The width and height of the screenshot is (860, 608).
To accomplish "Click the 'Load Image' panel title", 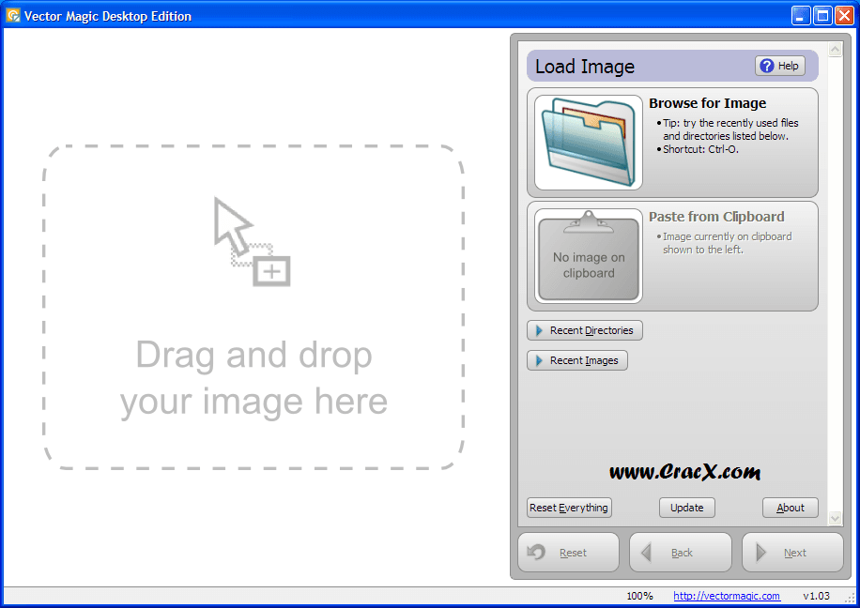I will pos(585,67).
